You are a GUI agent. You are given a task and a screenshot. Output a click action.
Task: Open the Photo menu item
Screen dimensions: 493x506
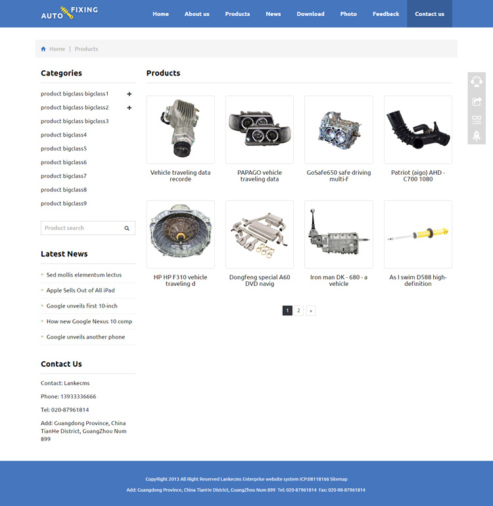tap(348, 14)
